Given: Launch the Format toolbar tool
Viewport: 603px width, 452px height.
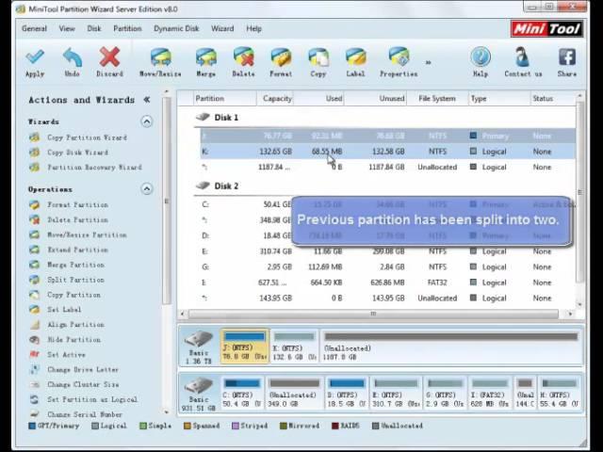Looking at the screenshot, I should (281, 63).
